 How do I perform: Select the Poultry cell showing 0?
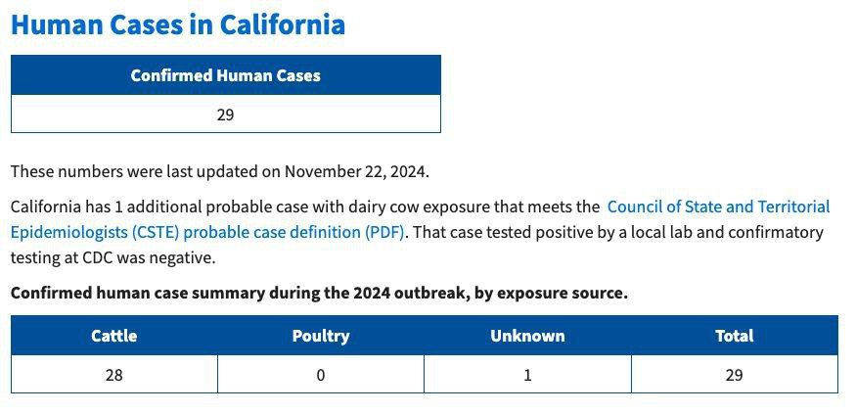coord(321,375)
